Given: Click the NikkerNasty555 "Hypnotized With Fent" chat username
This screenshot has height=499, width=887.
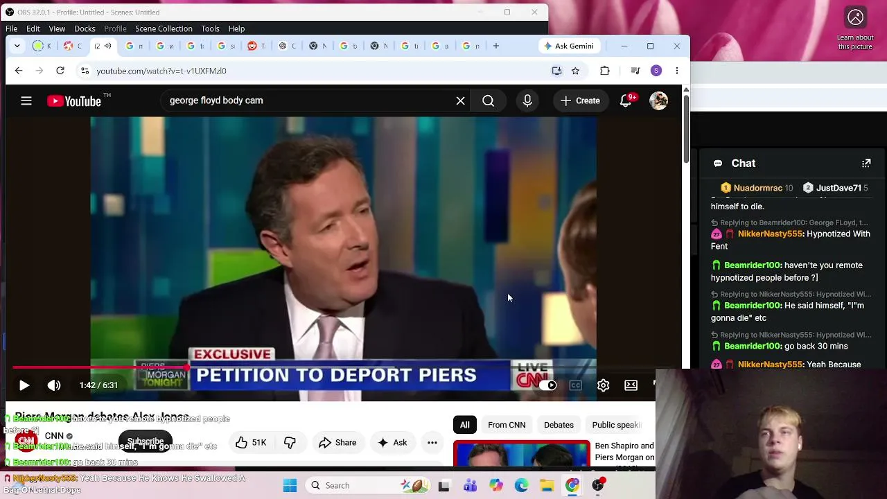Looking at the screenshot, I should [769, 234].
